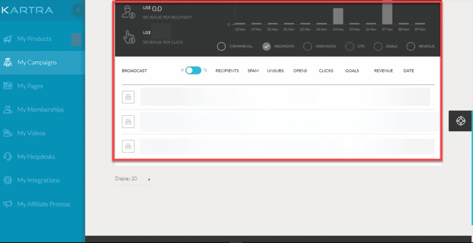Click the 27 Nov chart bar
This screenshot has width=473, height=243.
387,12
